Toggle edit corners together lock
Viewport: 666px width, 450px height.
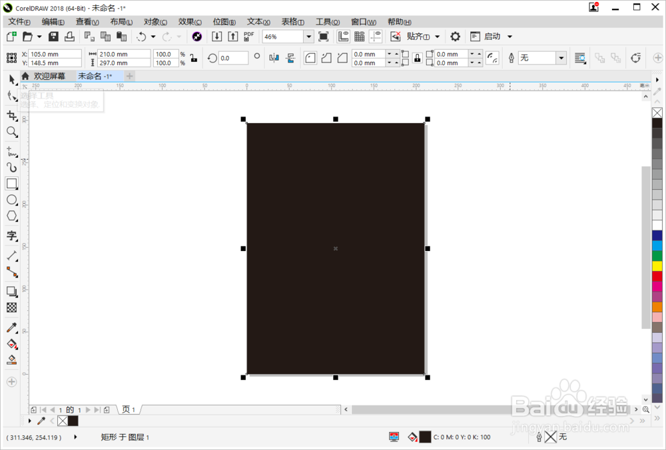(x=418, y=58)
